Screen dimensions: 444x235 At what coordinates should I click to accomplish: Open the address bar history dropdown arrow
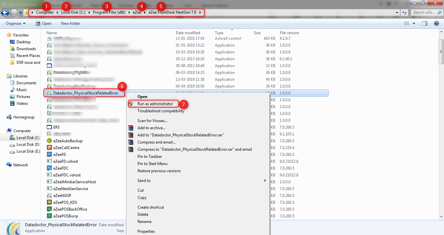tap(397, 12)
